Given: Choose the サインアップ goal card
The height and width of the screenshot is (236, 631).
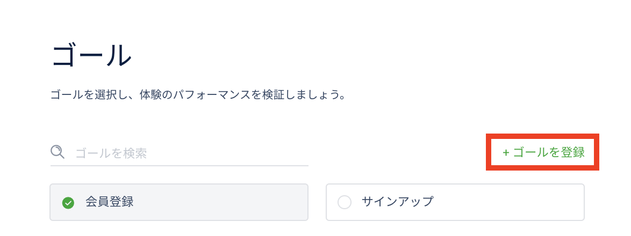Looking at the screenshot, I should click(455, 202).
